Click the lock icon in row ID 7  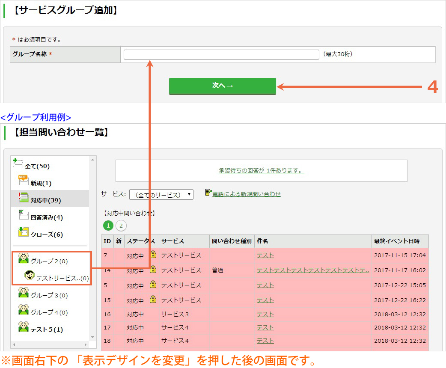(x=153, y=254)
